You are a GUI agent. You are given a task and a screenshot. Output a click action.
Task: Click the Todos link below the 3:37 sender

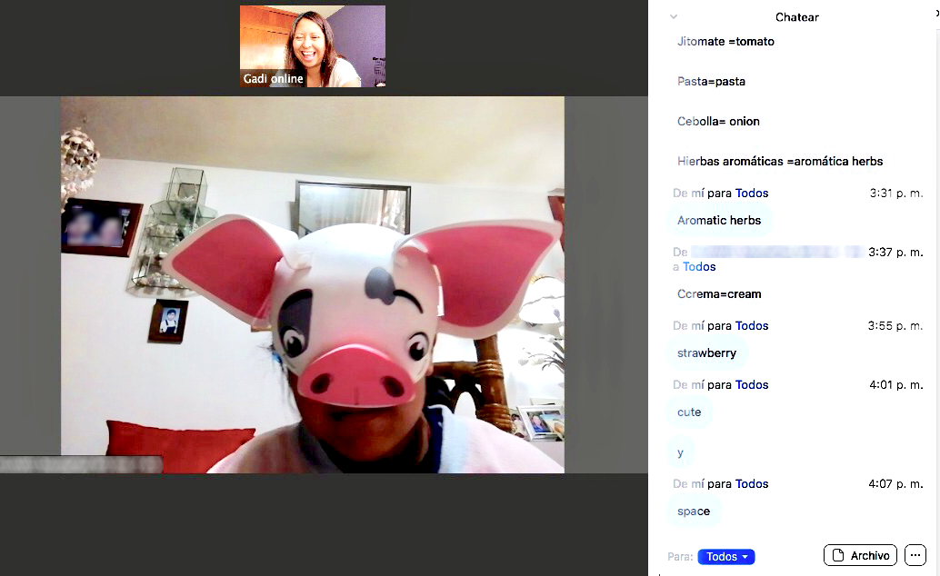pyautogui.click(x=699, y=267)
